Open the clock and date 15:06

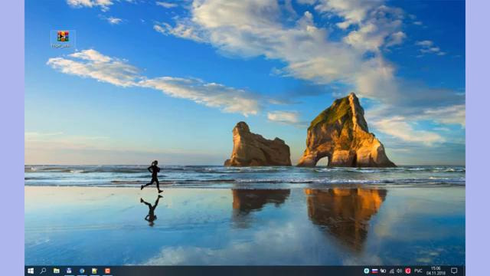(x=436, y=271)
